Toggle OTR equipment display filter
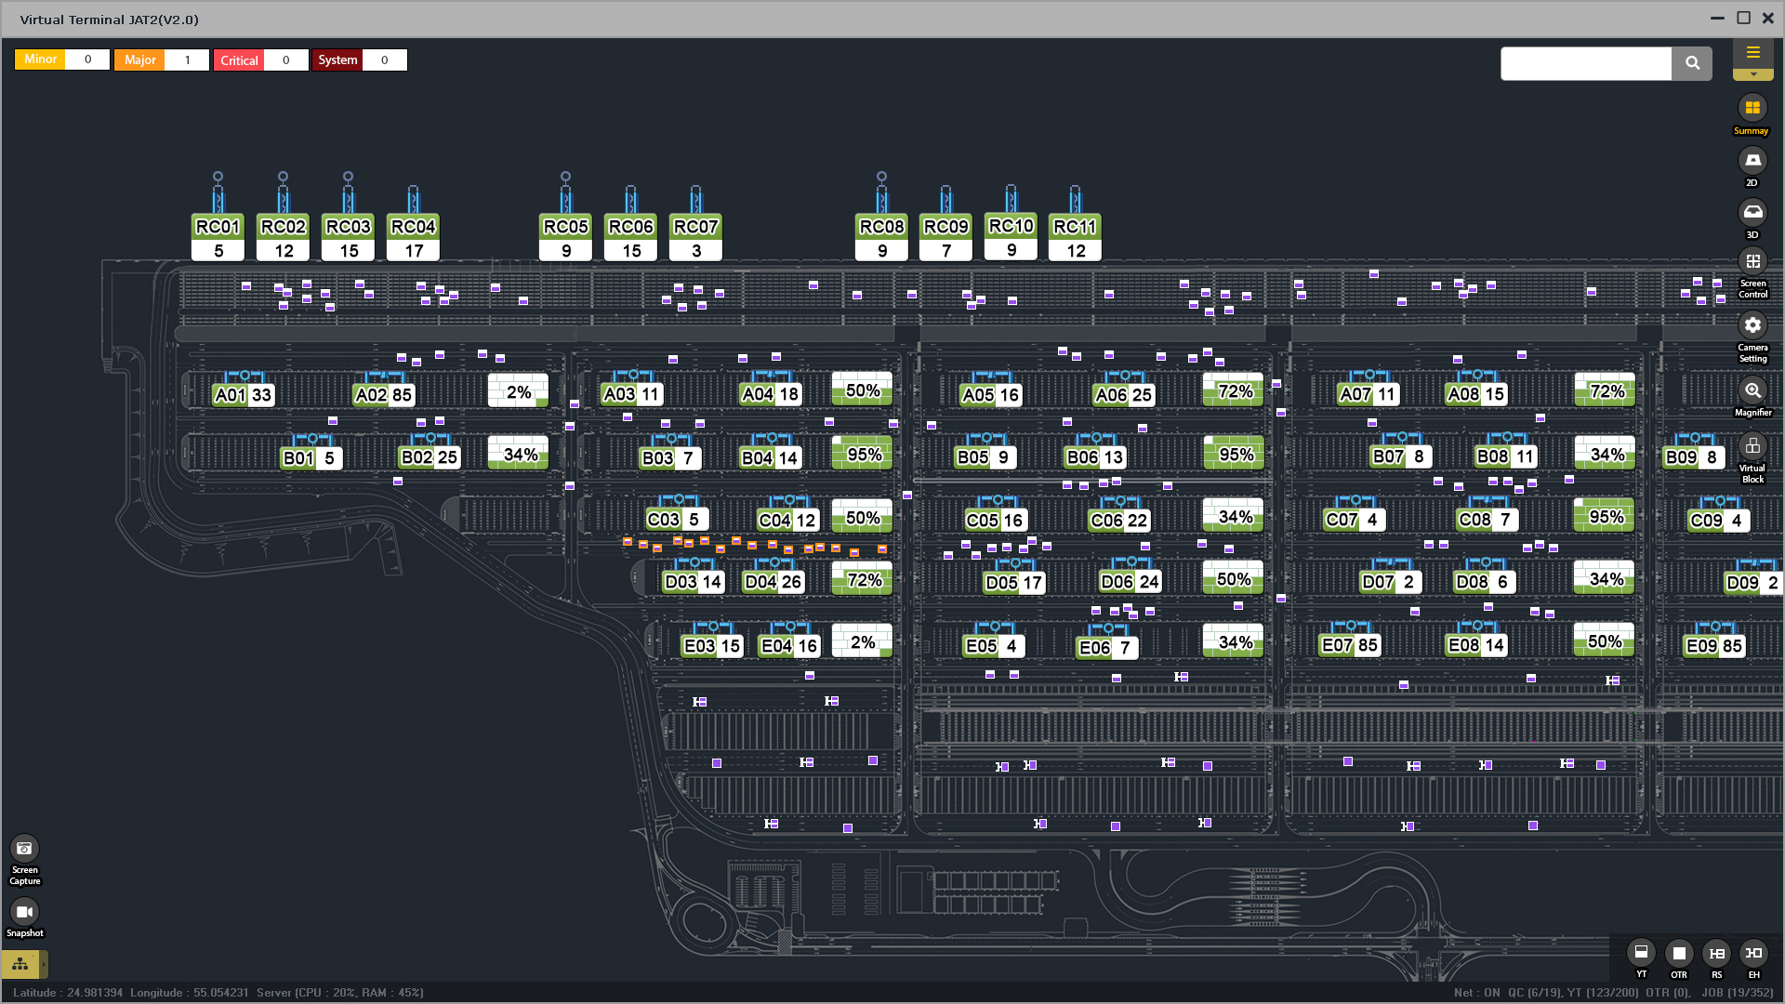Screen dimensions: 1785x1004 [x=1678, y=953]
